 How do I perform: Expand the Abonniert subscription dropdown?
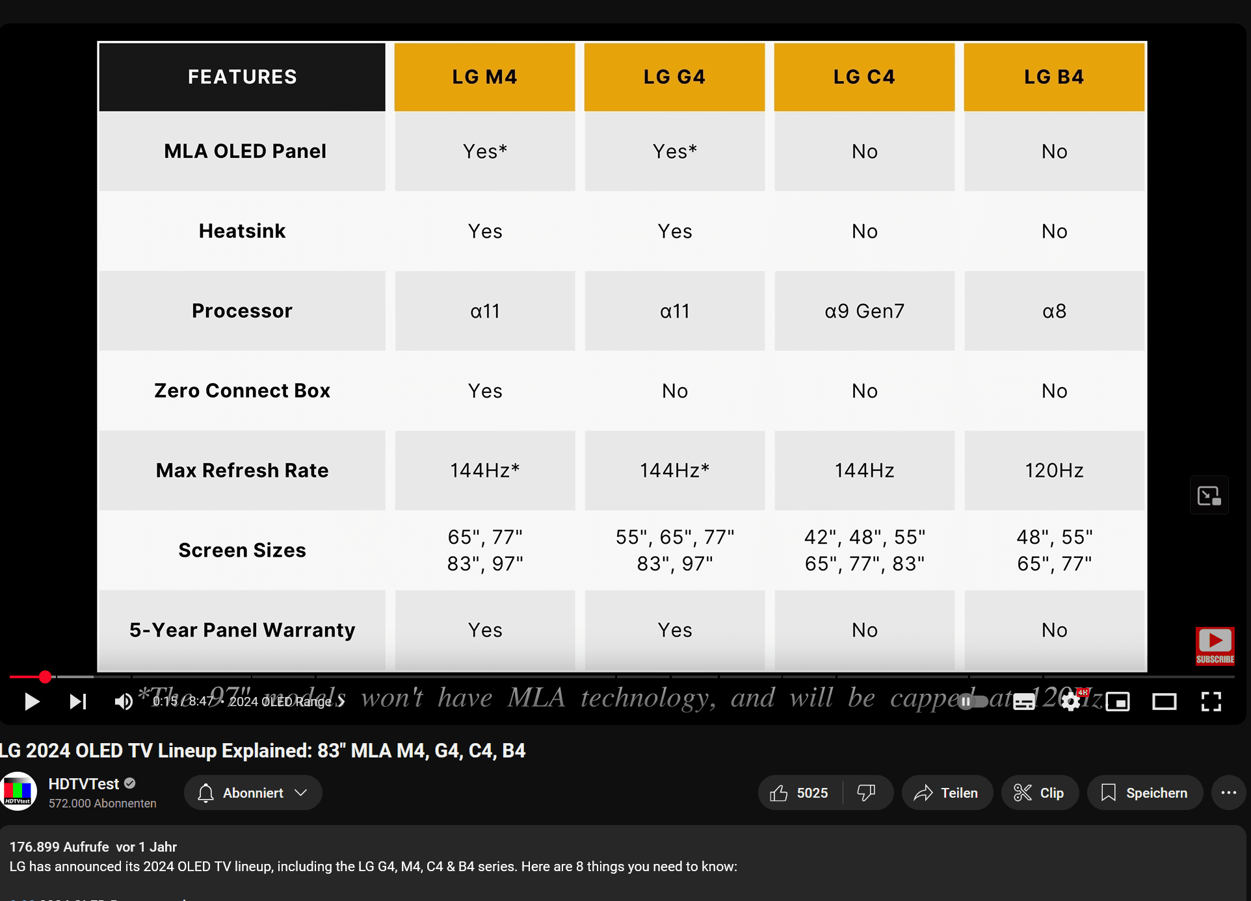tap(253, 793)
